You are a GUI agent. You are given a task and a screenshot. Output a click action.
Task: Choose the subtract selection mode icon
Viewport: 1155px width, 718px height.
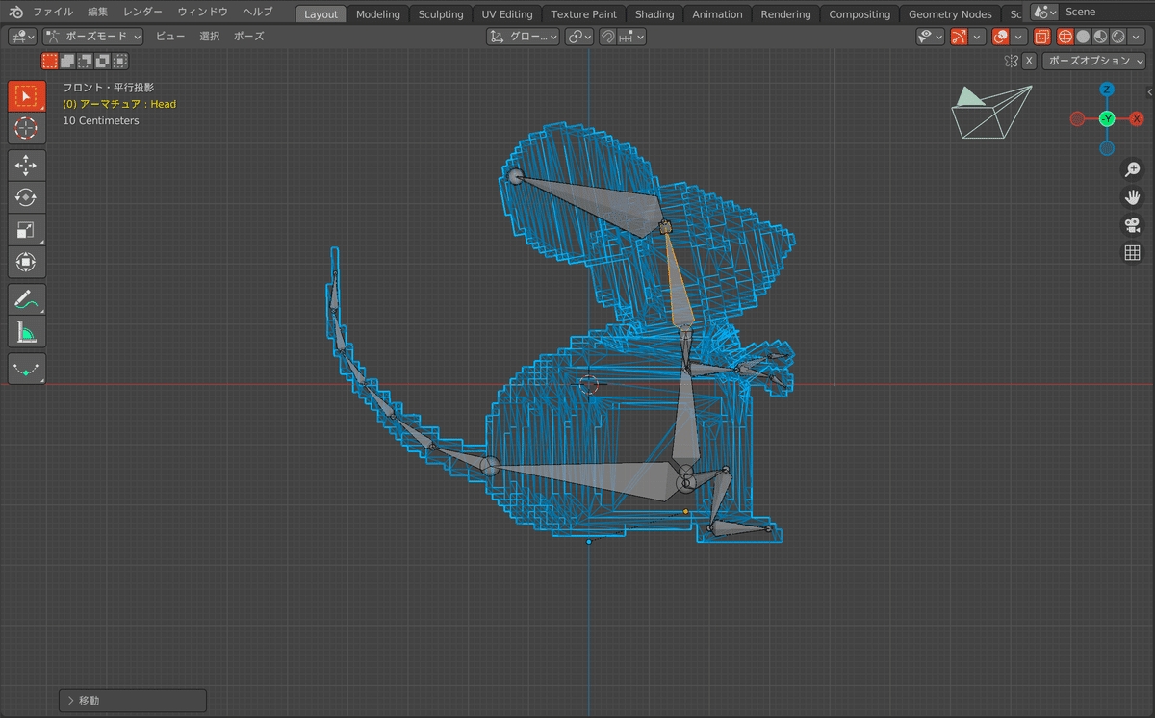(x=85, y=61)
